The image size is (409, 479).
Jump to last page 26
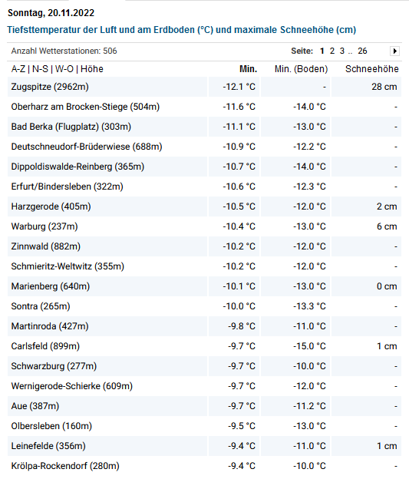click(362, 51)
